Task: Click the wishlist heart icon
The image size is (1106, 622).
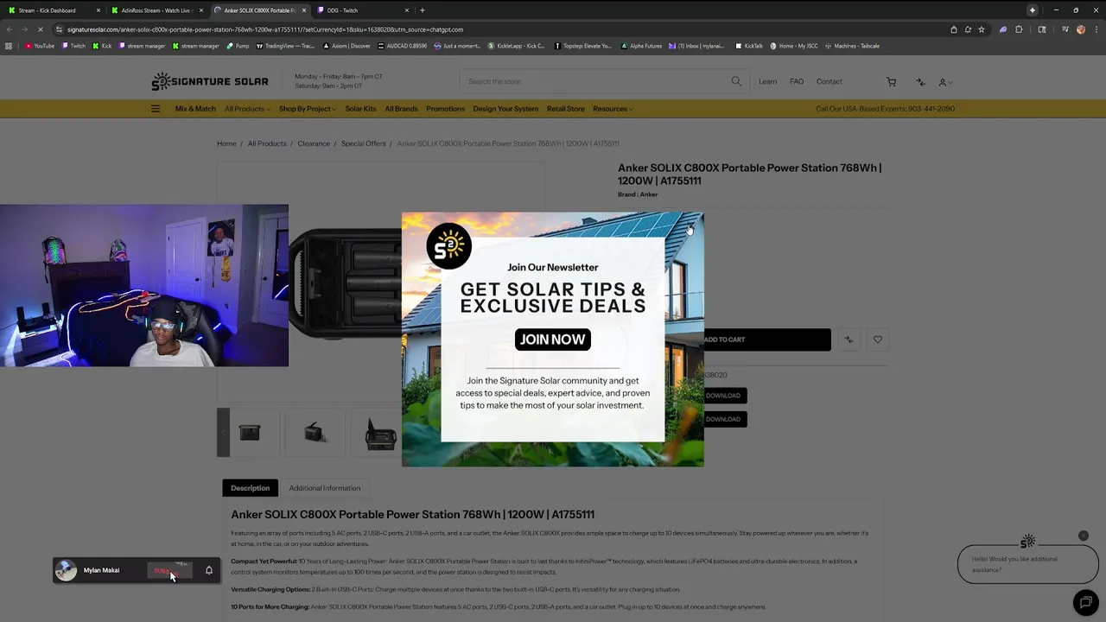Action: [x=878, y=340]
